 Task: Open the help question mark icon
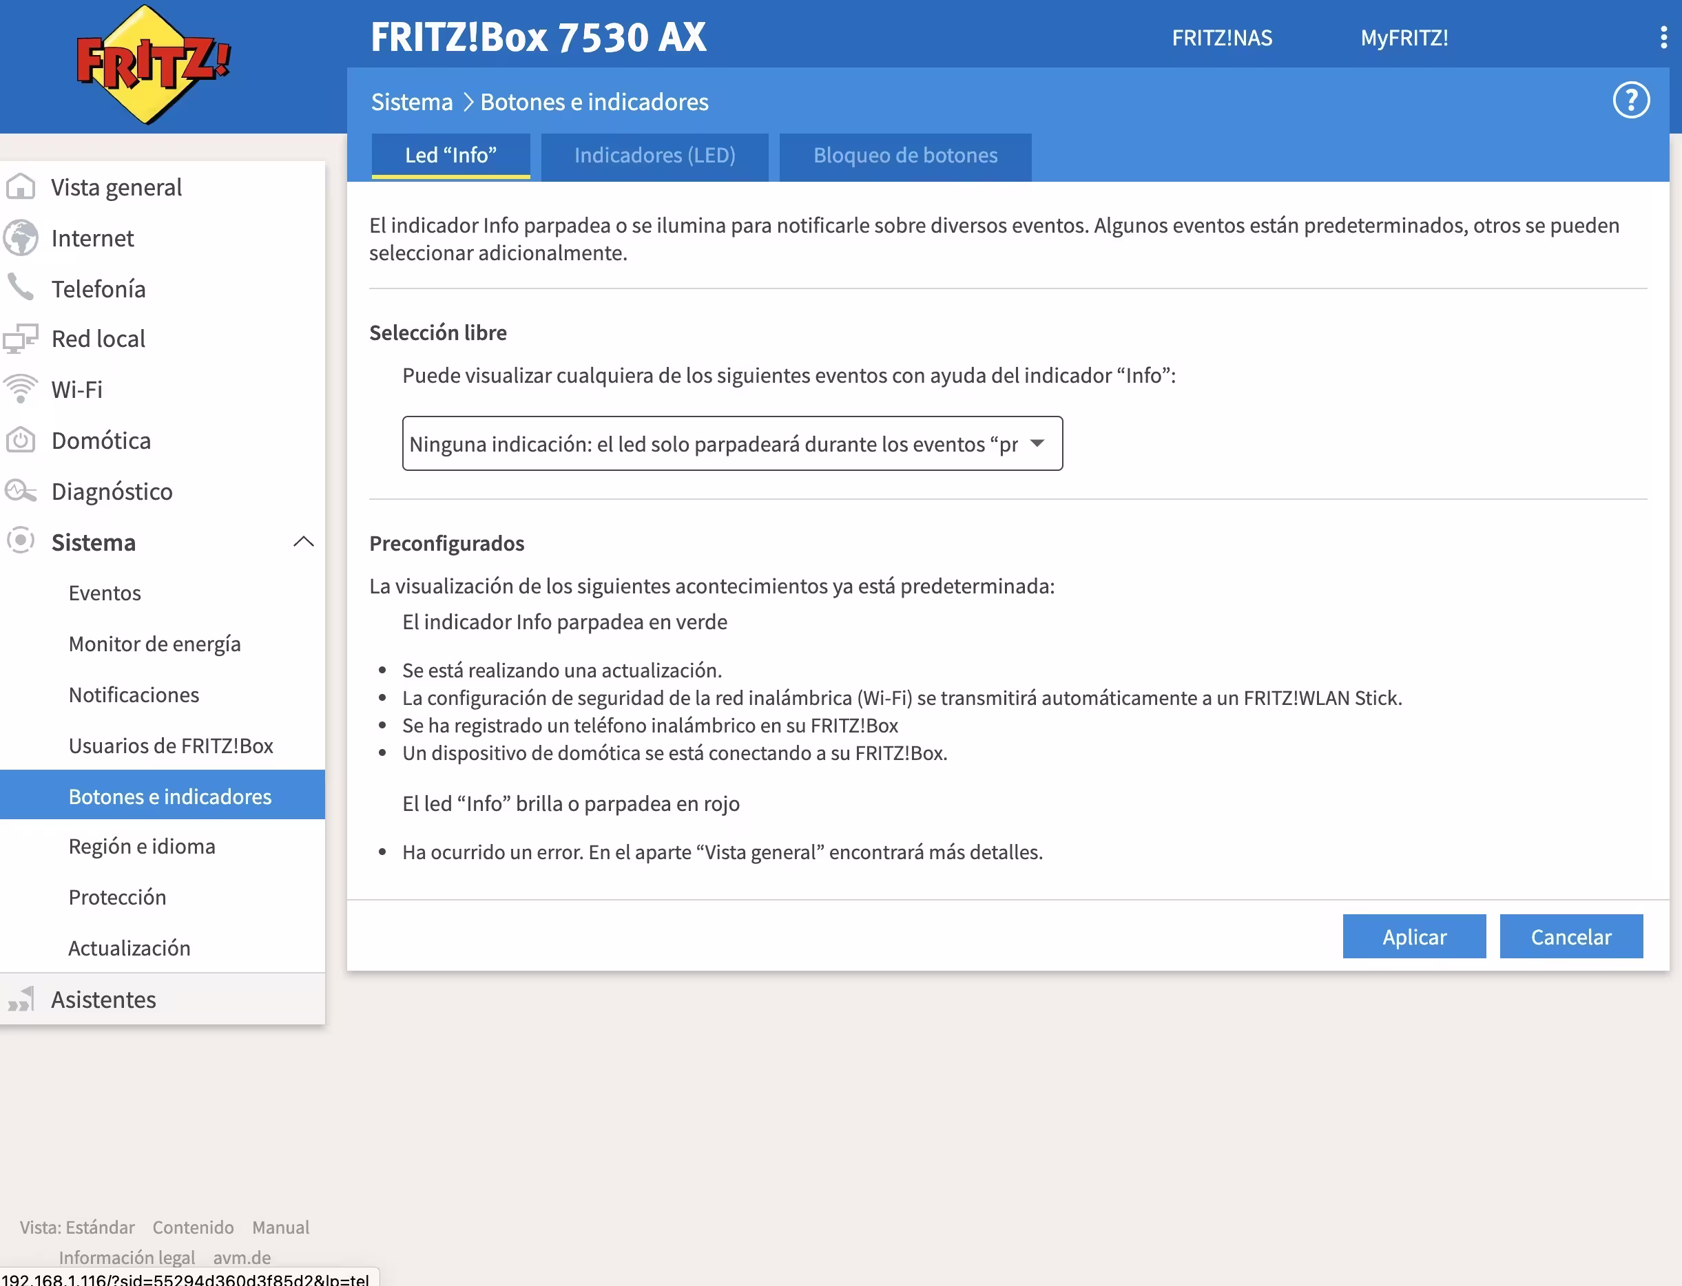point(1630,101)
